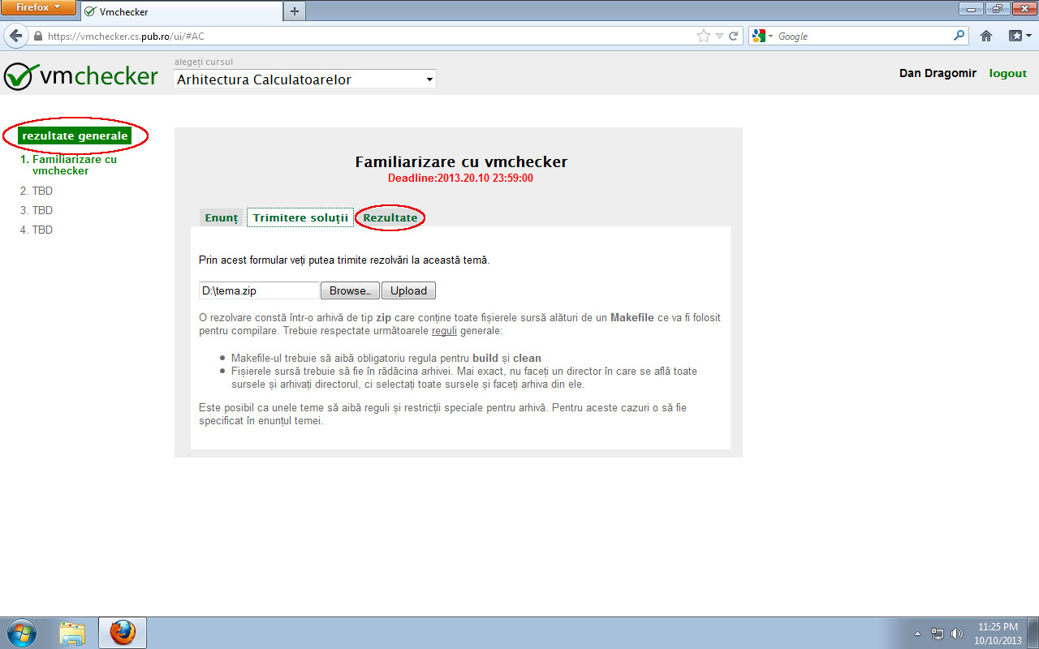Click the Upload button
The height and width of the screenshot is (649, 1039).
pyautogui.click(x=408, y=290)
